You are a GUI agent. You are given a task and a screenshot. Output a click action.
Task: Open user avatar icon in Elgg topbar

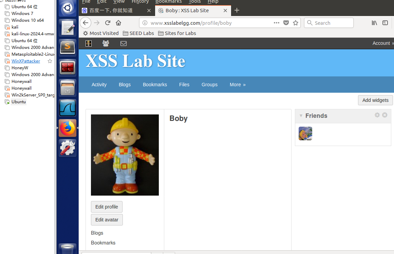(x=89, y=43)
